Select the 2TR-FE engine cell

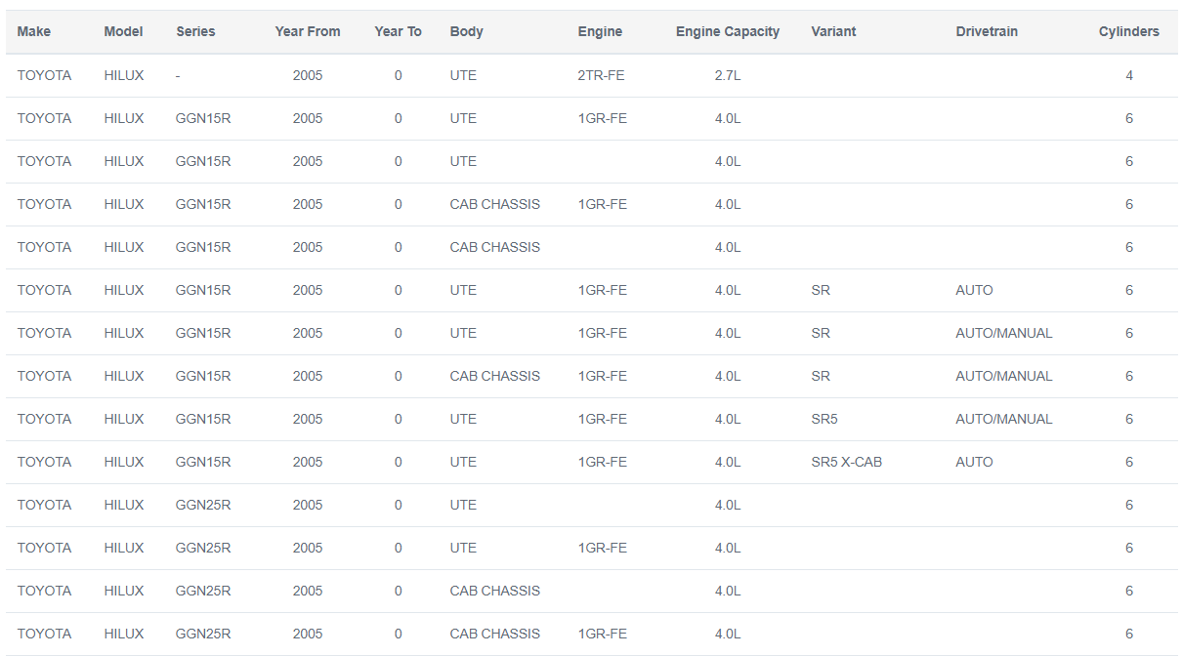(602, 75)
